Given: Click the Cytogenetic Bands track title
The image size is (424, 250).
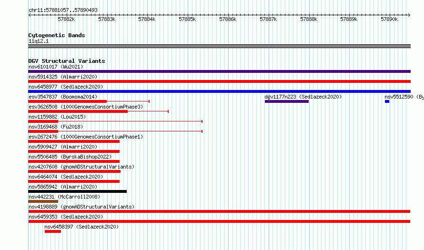Looking at the screenshot, I should coord(57,35).
